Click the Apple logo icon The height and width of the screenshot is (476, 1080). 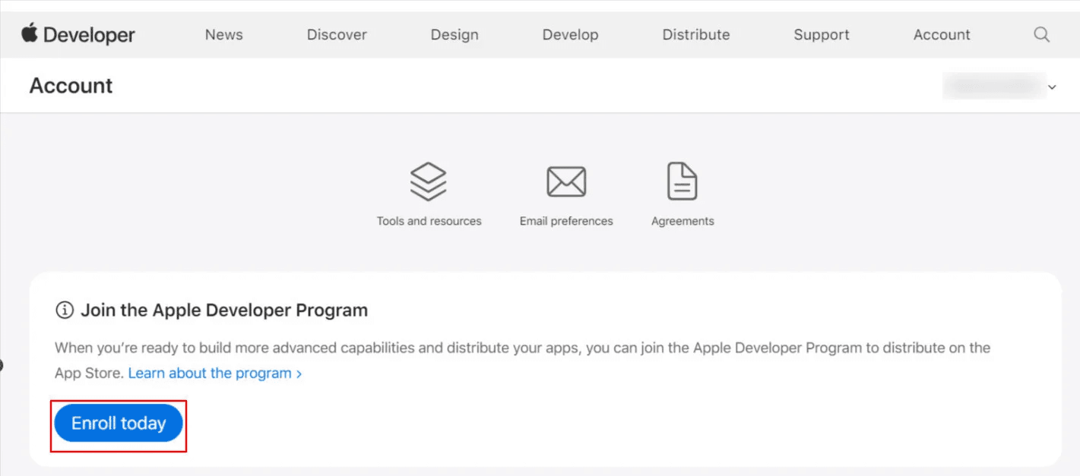click(30, 33)
